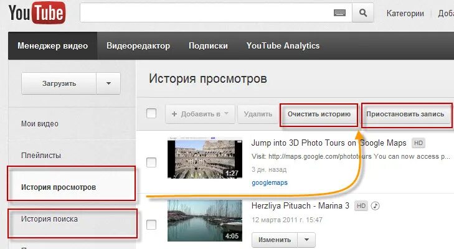Expand the arrow next to Изменить
This screenshot has width=454, height=249.
click(x=306, y=240)
